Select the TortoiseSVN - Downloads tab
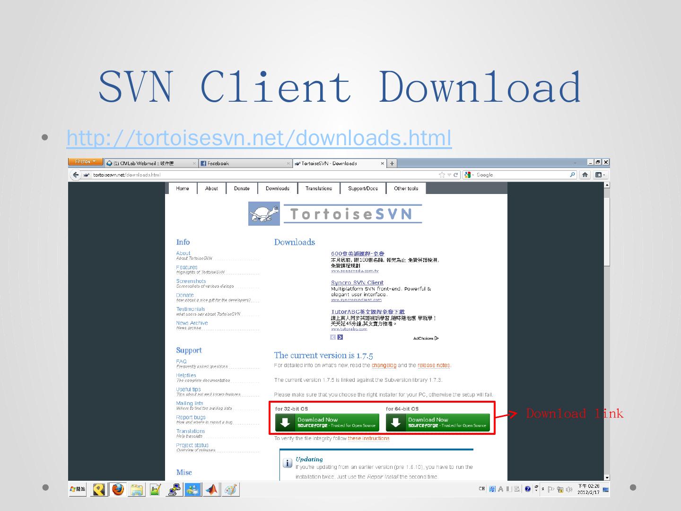Screen dimensions: 681x511 pyautogui.click(x=340, y=163)
